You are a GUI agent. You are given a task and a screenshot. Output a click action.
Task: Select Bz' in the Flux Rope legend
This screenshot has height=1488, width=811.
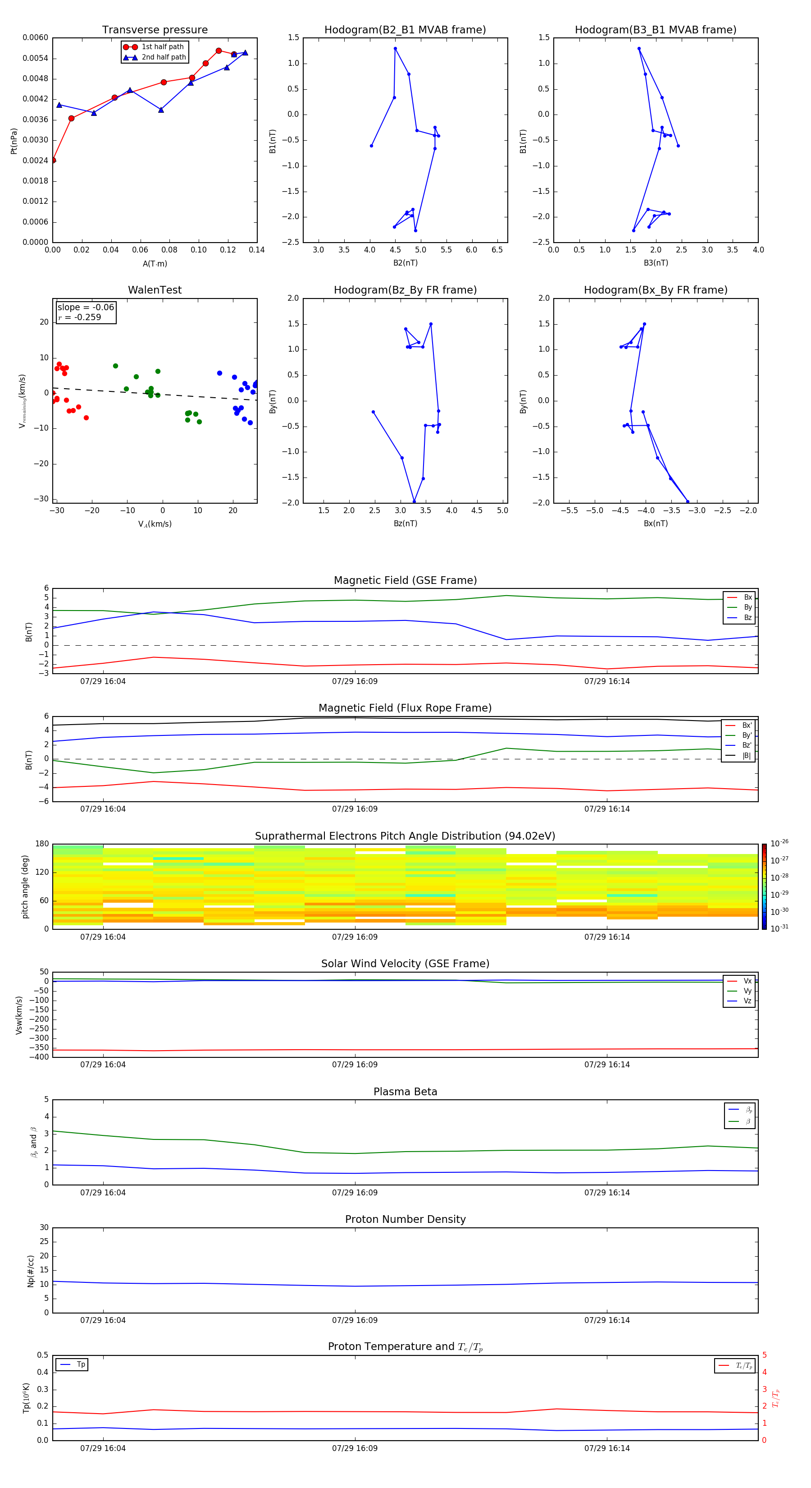coord(738,746)
